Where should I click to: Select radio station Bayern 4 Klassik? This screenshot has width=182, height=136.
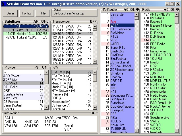click(158, 25)
